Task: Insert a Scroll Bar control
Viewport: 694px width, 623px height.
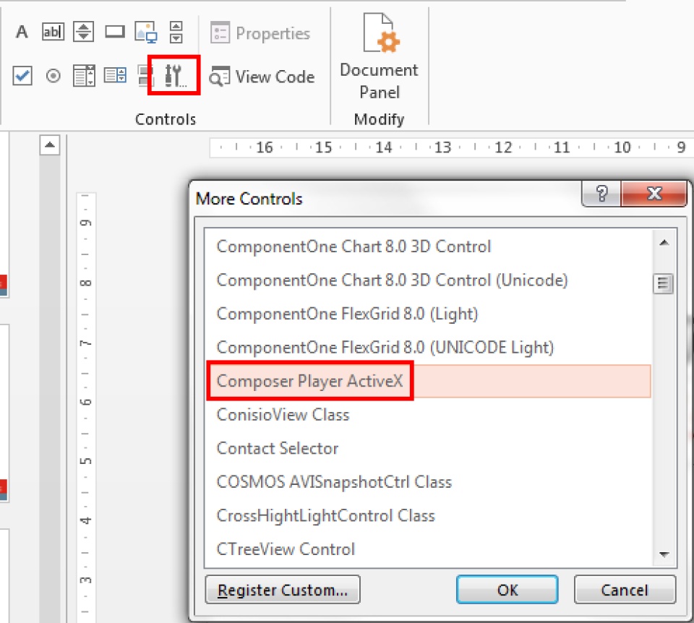Action: 176,32
